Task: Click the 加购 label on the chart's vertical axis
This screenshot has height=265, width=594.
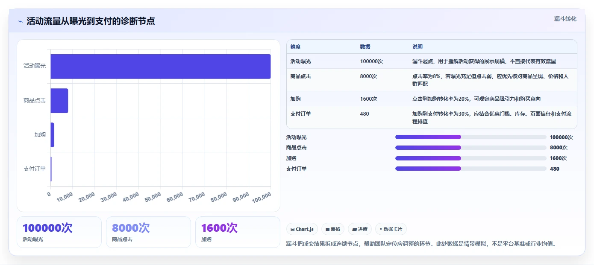Action: click(x=40, y=134)
